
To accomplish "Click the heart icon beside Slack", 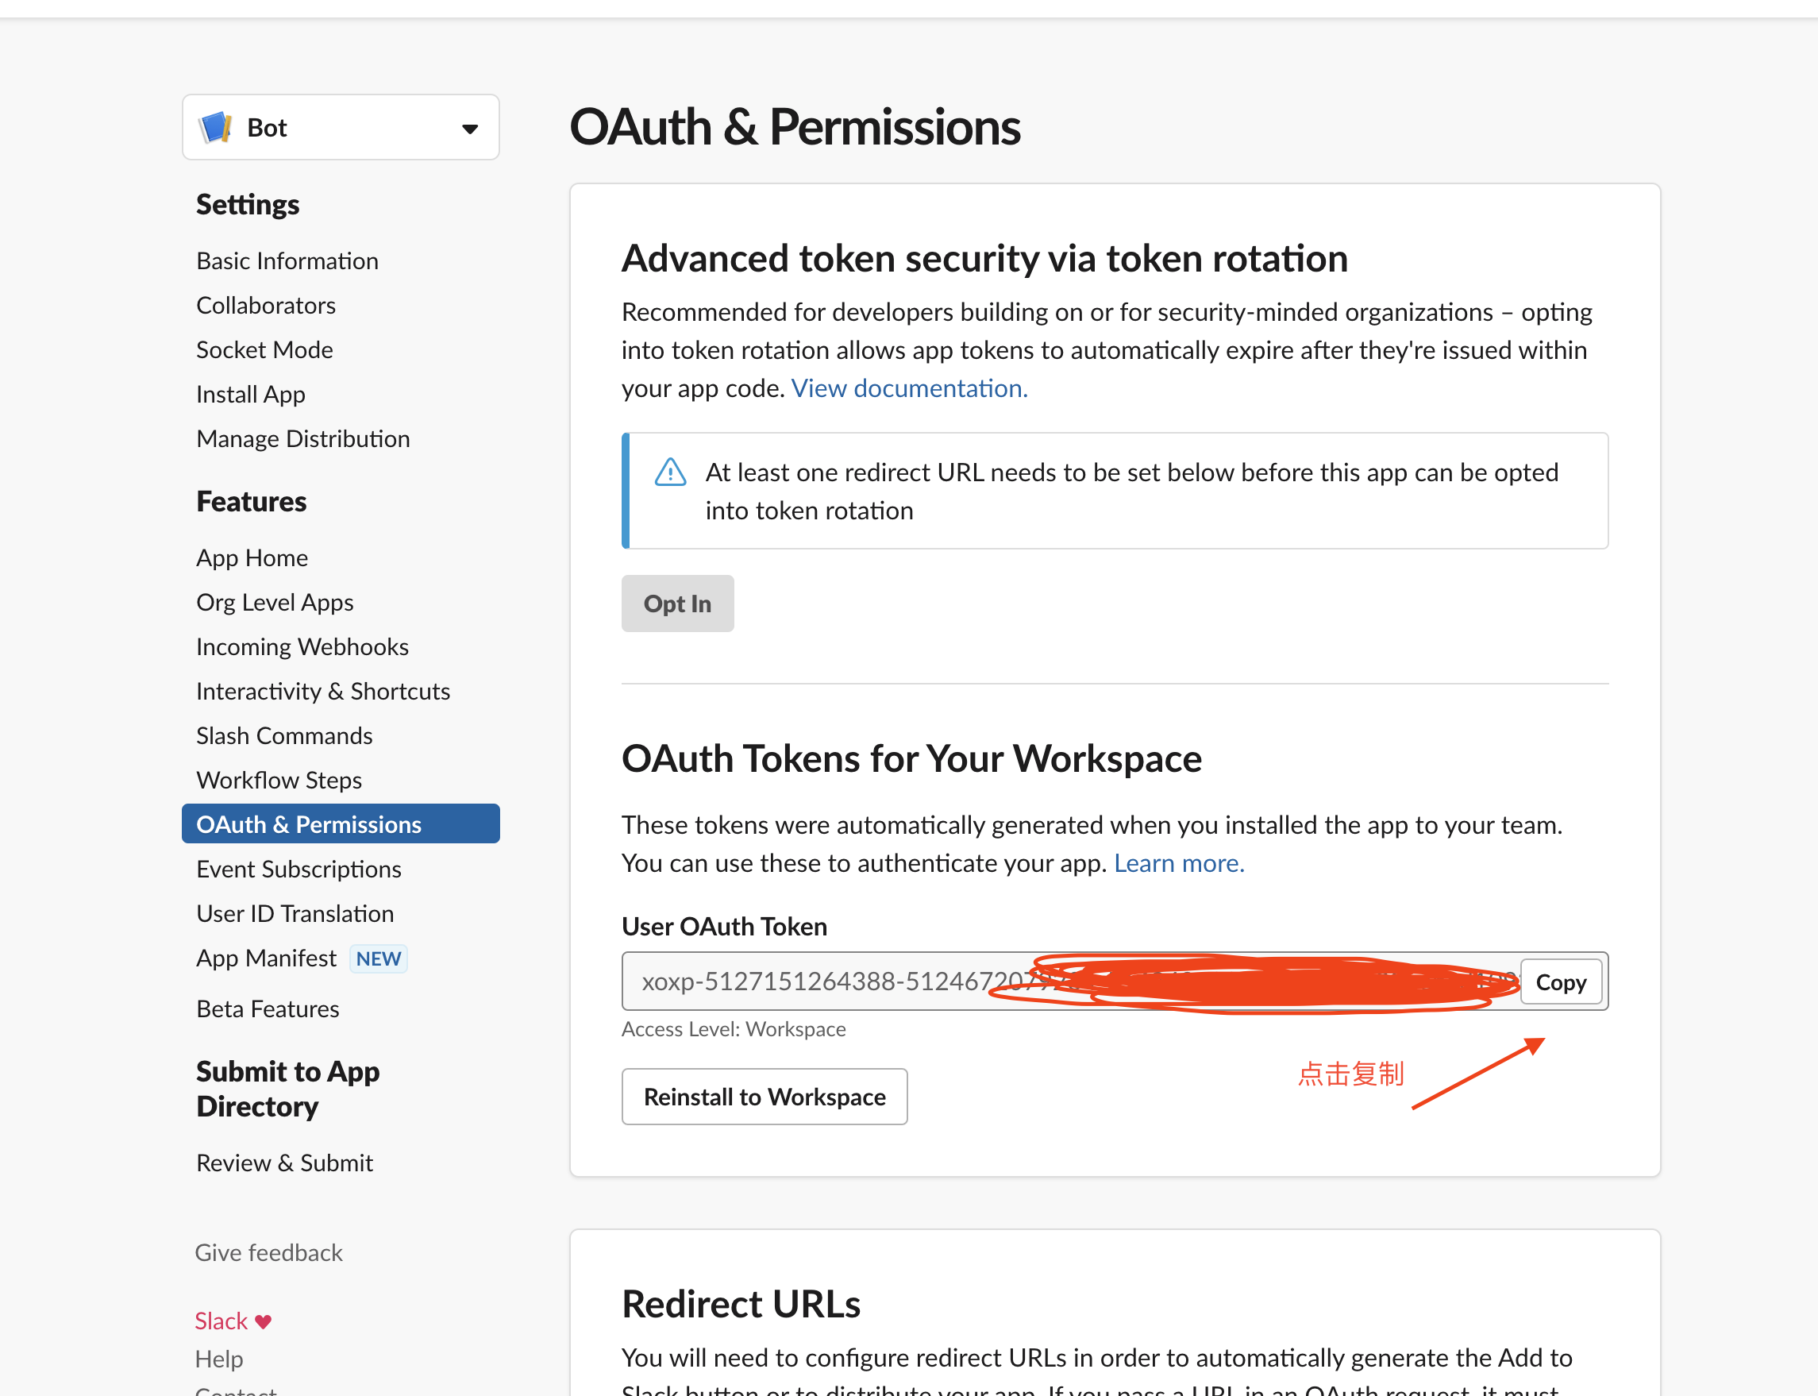I will click(264, 1321).
